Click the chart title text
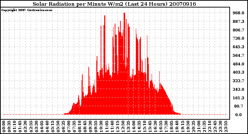Image resolution: width=248 pixels, height=134 pixels. point(114,4)
